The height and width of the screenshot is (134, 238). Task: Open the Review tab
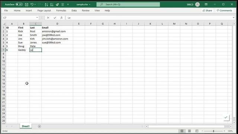[x=86, y=10]
